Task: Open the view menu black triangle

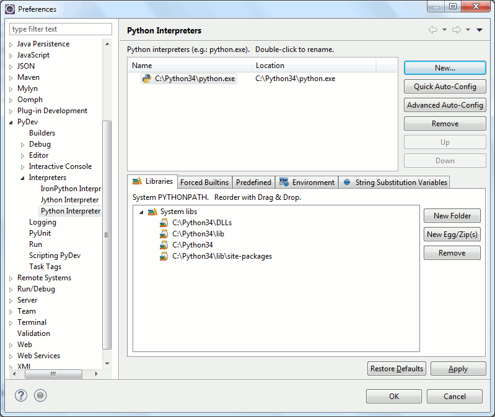Action: (x=480, y=30)
